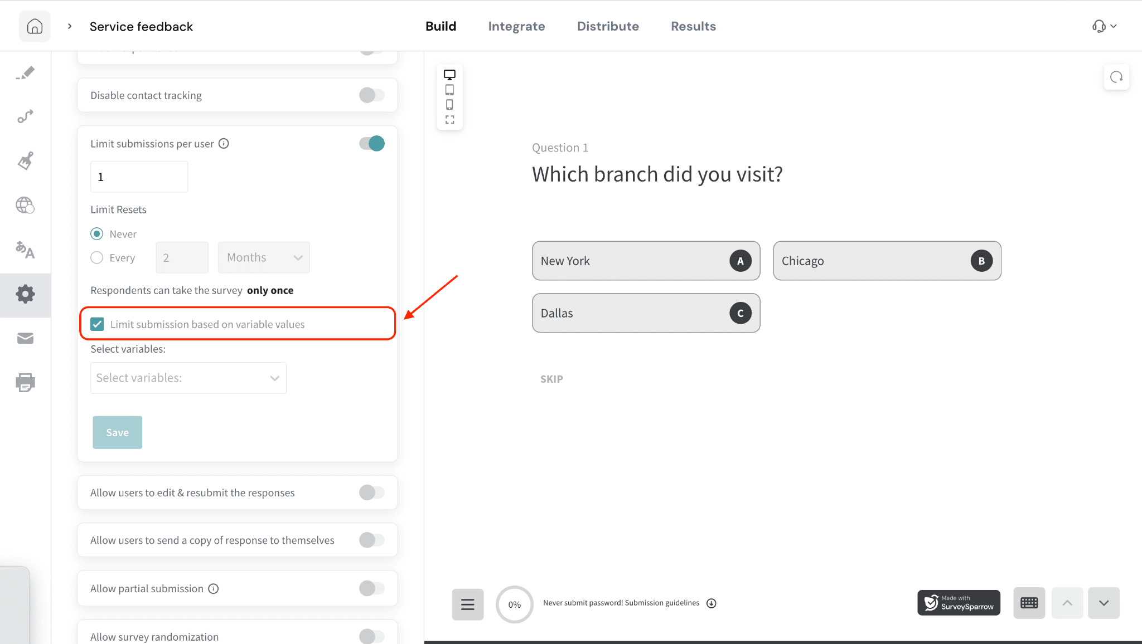This screenshot has height=644, width=1142.
Task: Select the Every radio button
Action: click(97, 257)
